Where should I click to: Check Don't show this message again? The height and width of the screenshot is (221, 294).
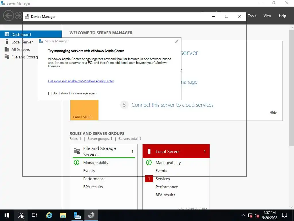point(50,94)
